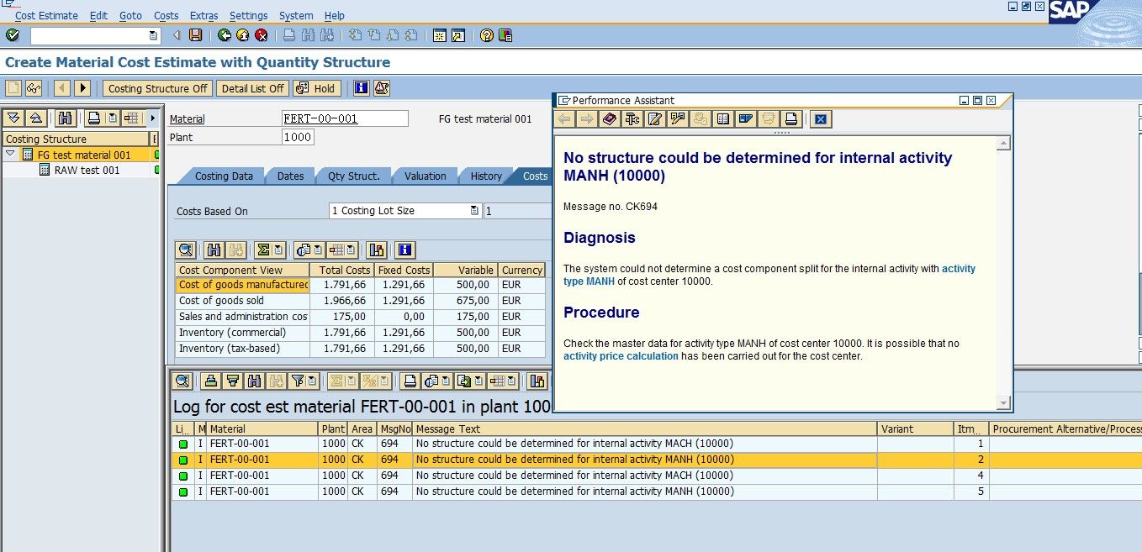The image size is (1142, 552).
Task: Expand all nodes in Costing Structure toolbar
Action: pyautogui.click(x=13, y=118)
